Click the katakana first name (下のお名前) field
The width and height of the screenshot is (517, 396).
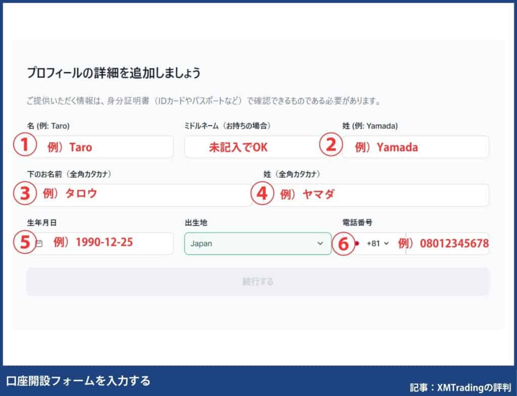coord(139,195)
